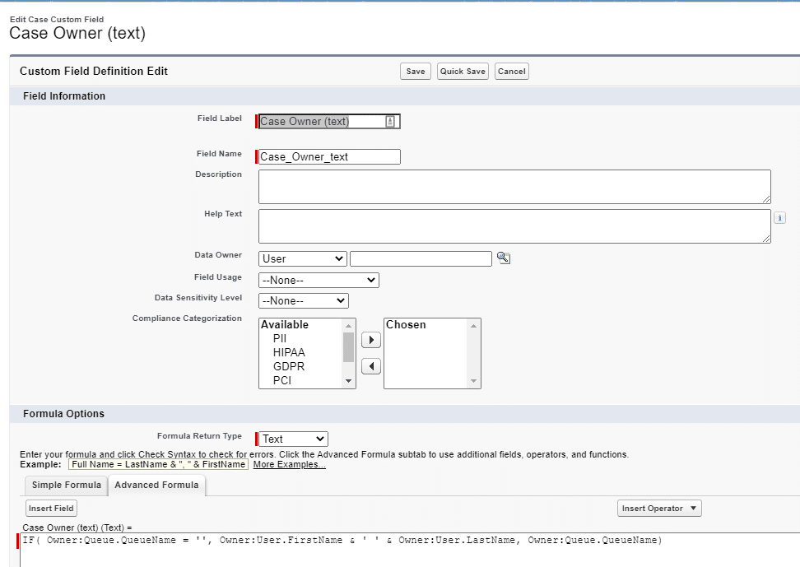Click into the Description text area
This screenshot has width=800, height=567.
514,187
